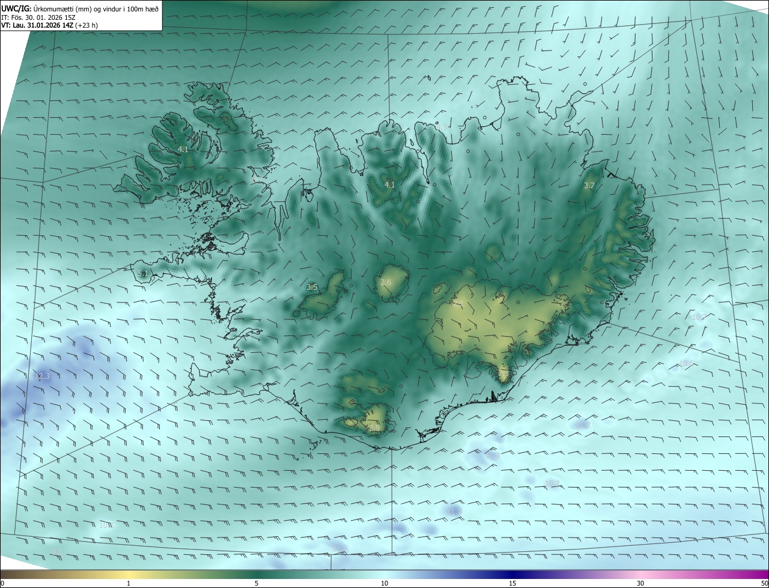Click the "5" tick label on the color scale

(257, 583)
